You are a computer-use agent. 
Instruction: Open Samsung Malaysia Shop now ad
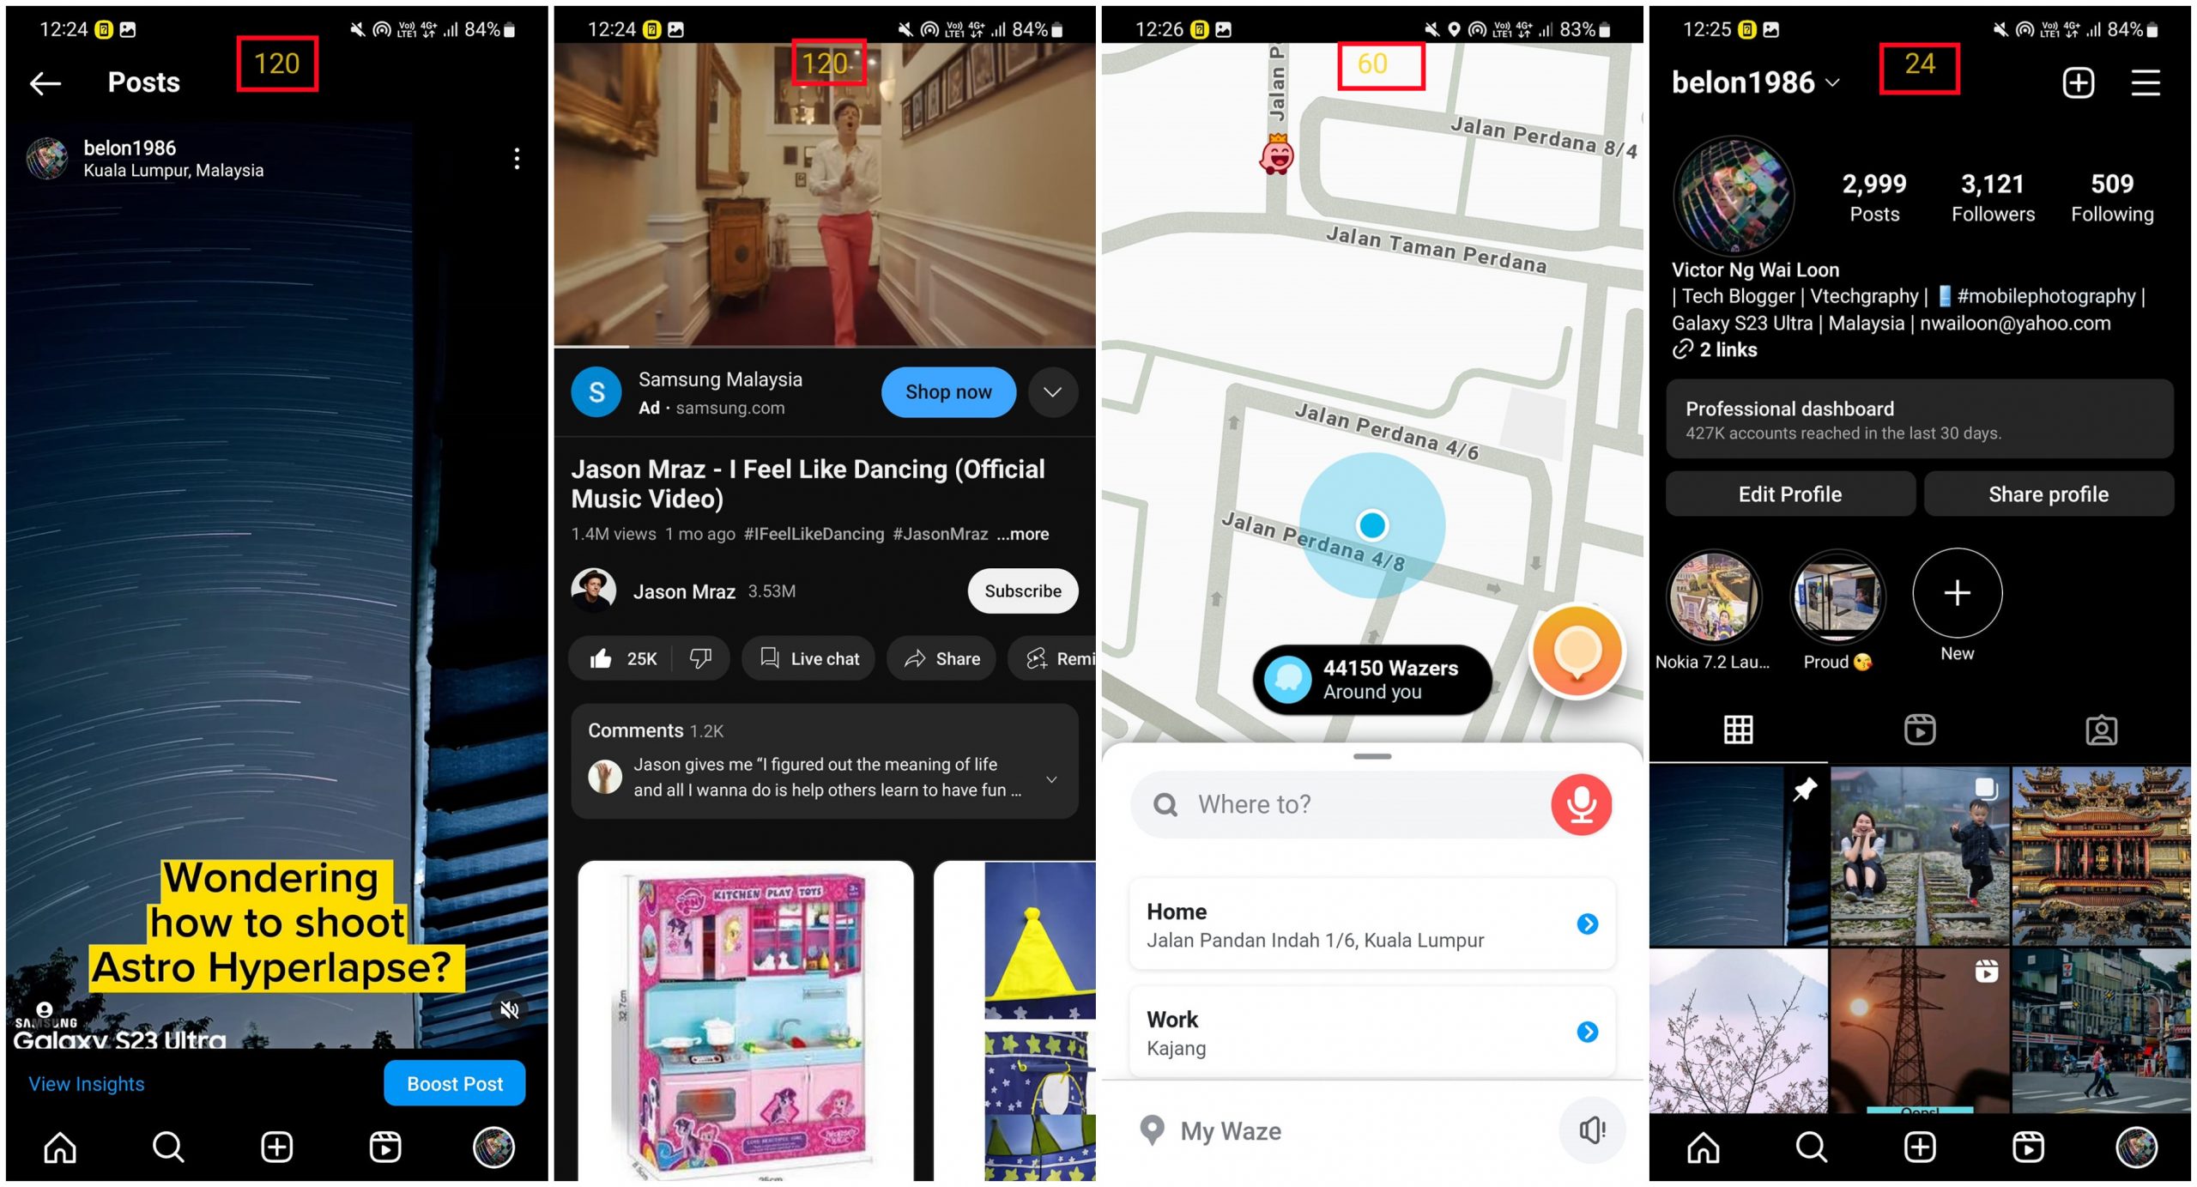(947, 391)
